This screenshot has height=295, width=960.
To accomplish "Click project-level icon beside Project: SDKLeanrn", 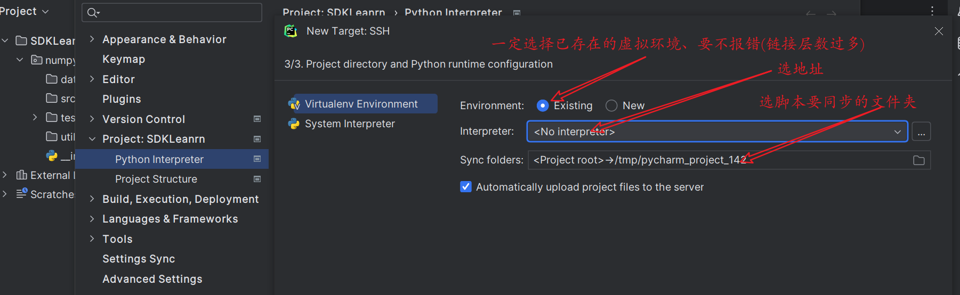I will coord(257,139).
